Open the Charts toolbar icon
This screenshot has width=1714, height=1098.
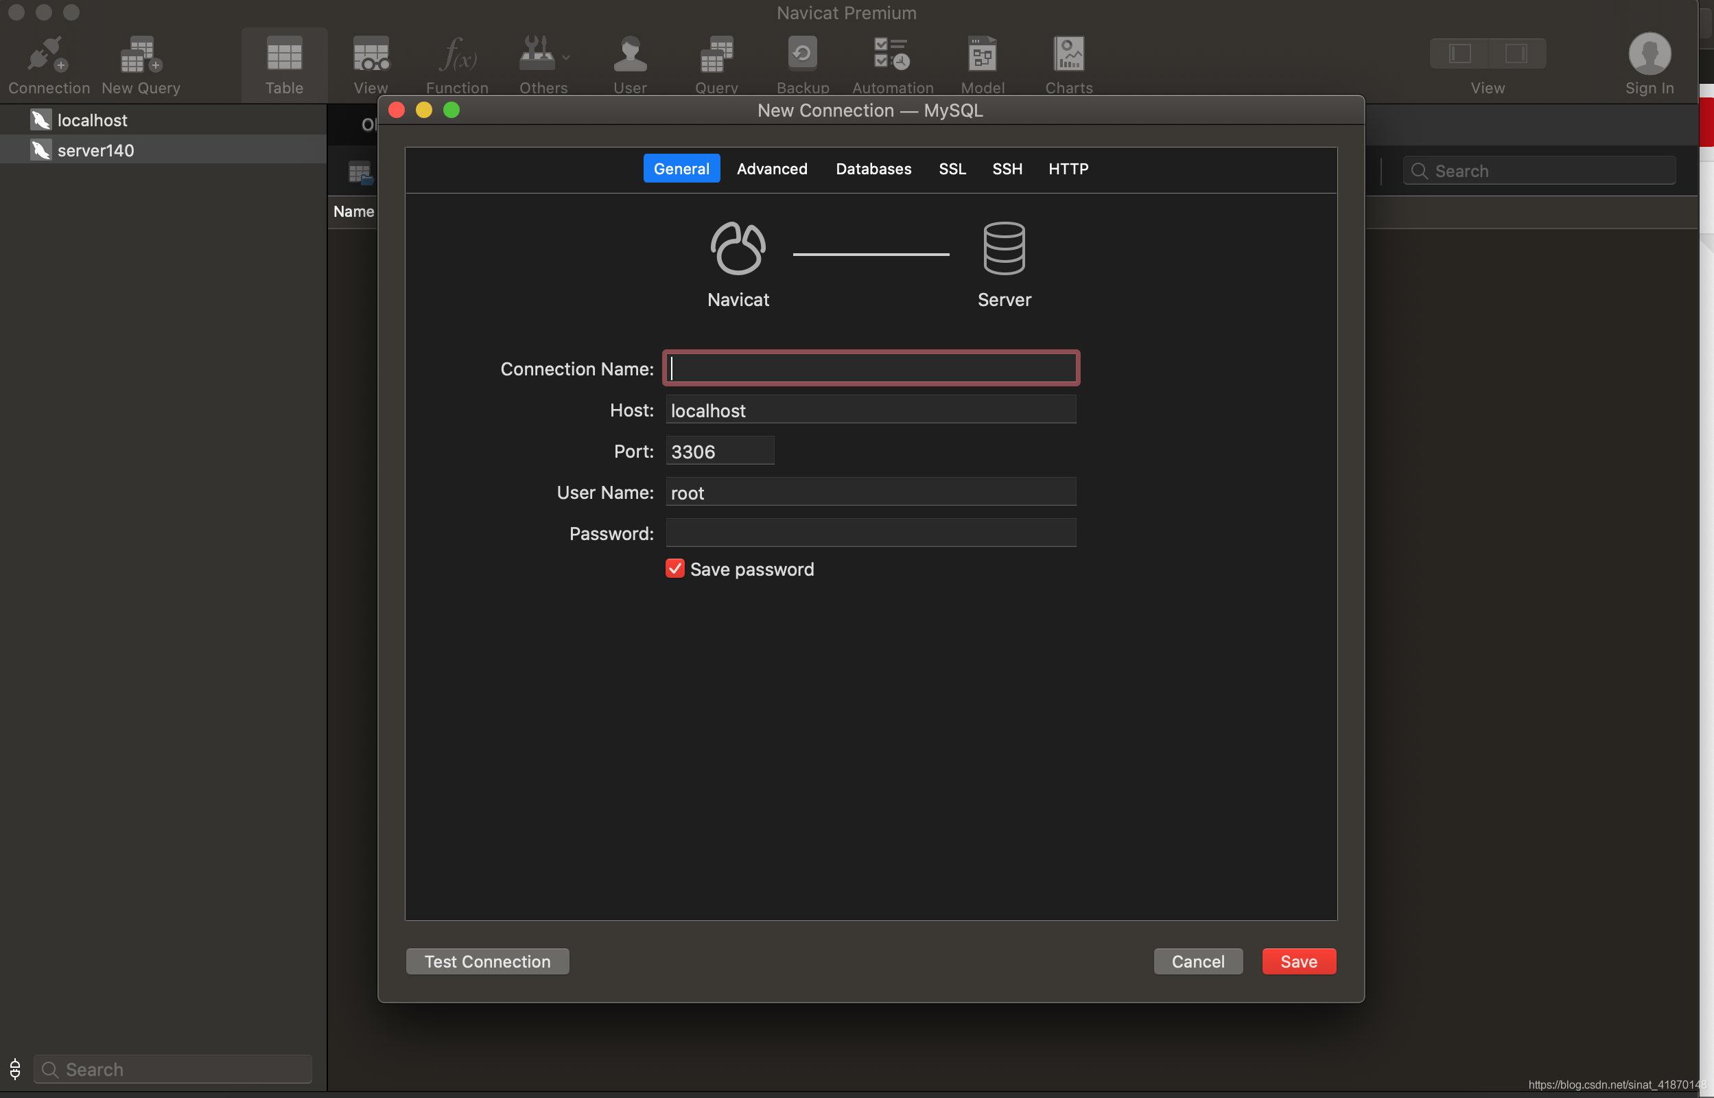[1069, 54]
